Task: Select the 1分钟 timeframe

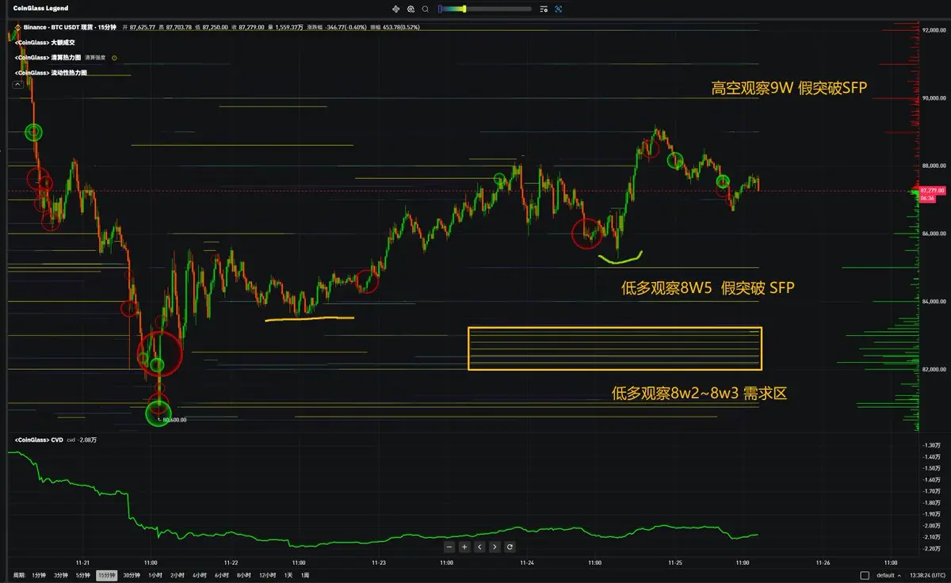Action: pyautogui.click(x=39, y=575)
